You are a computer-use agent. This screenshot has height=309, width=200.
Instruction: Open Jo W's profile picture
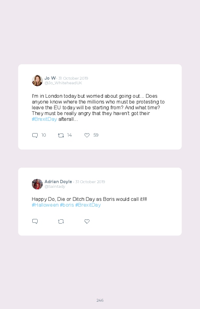point(37,80)
